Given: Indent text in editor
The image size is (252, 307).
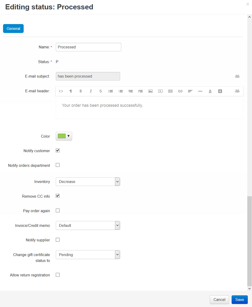Looking at the screenshot, I should point(140,91).
